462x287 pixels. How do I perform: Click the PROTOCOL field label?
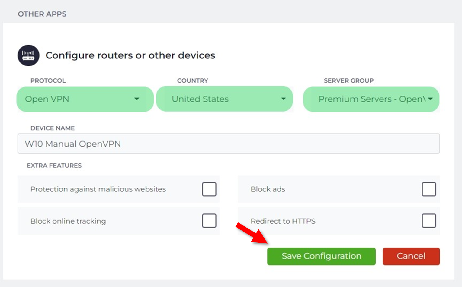pyautogui.click(x=48, y=80)
